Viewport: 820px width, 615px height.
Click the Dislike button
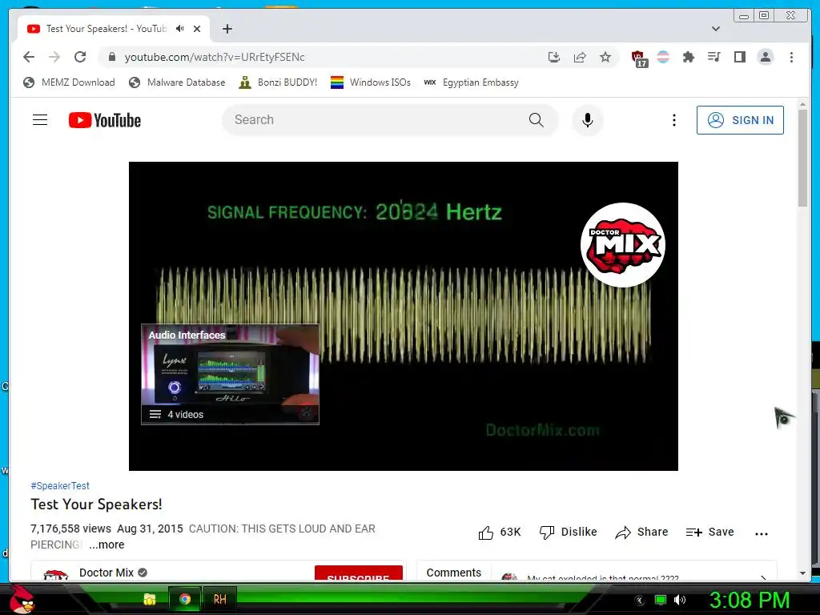coord(568,533)
